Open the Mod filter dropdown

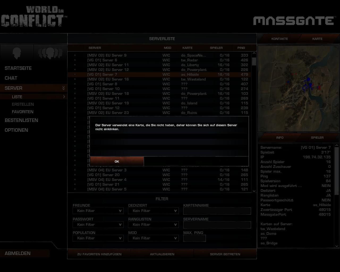tap(154, 238)
